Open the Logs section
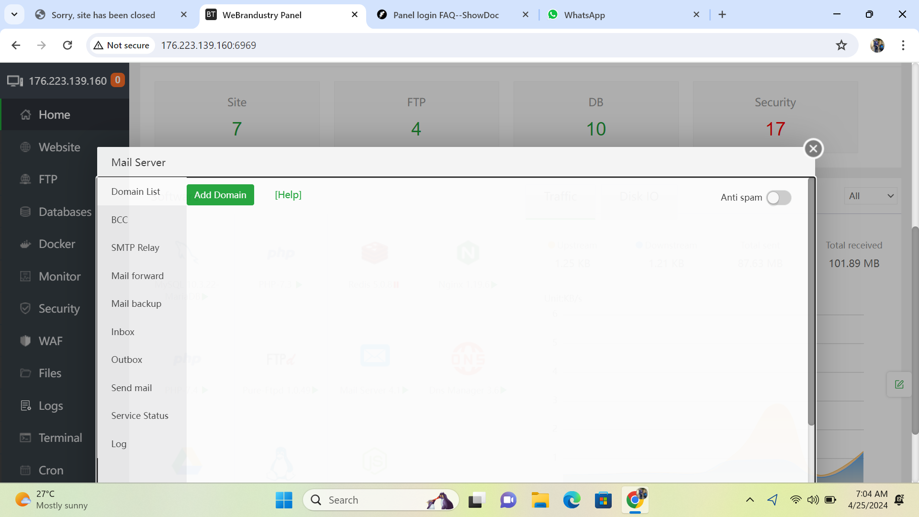This screenshot has height=517, width=919. tap(50, 405)
